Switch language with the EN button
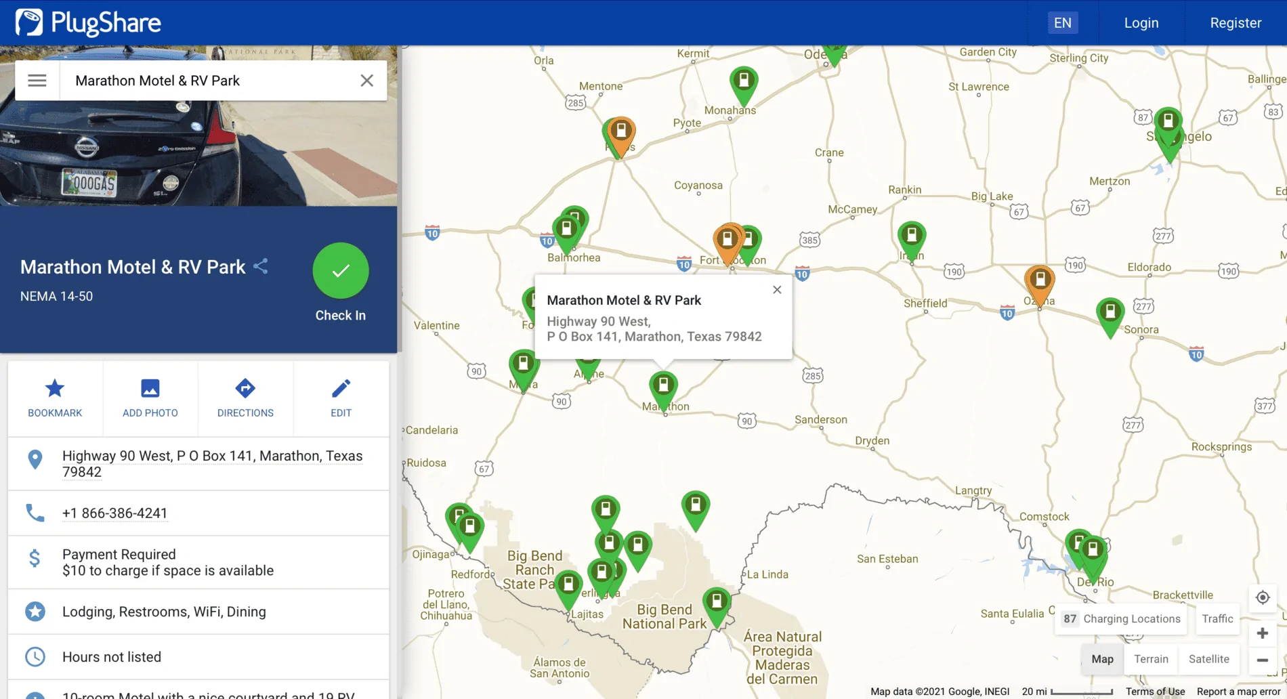Image resolution: width=1287 pixels, height=699 pixels. point(1062,23)
